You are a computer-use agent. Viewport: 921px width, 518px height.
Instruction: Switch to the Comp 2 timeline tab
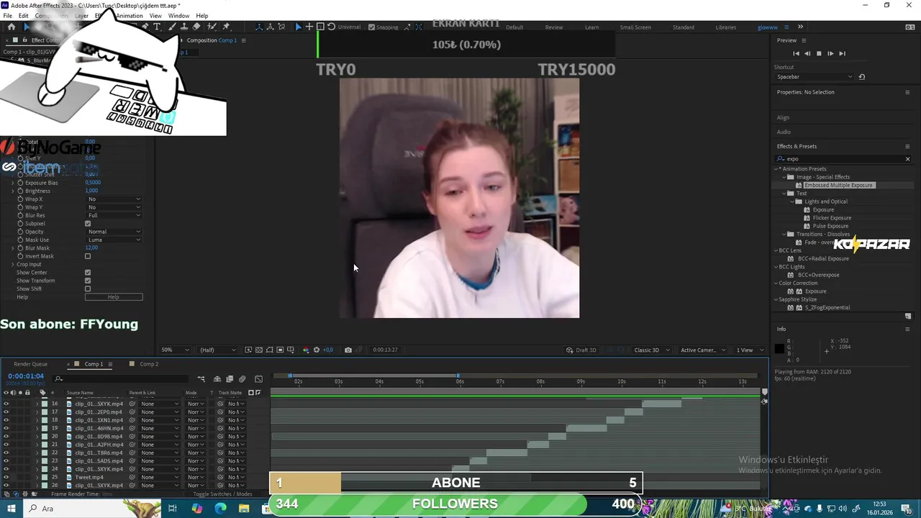pyautogui.click(x=149, y=364)
